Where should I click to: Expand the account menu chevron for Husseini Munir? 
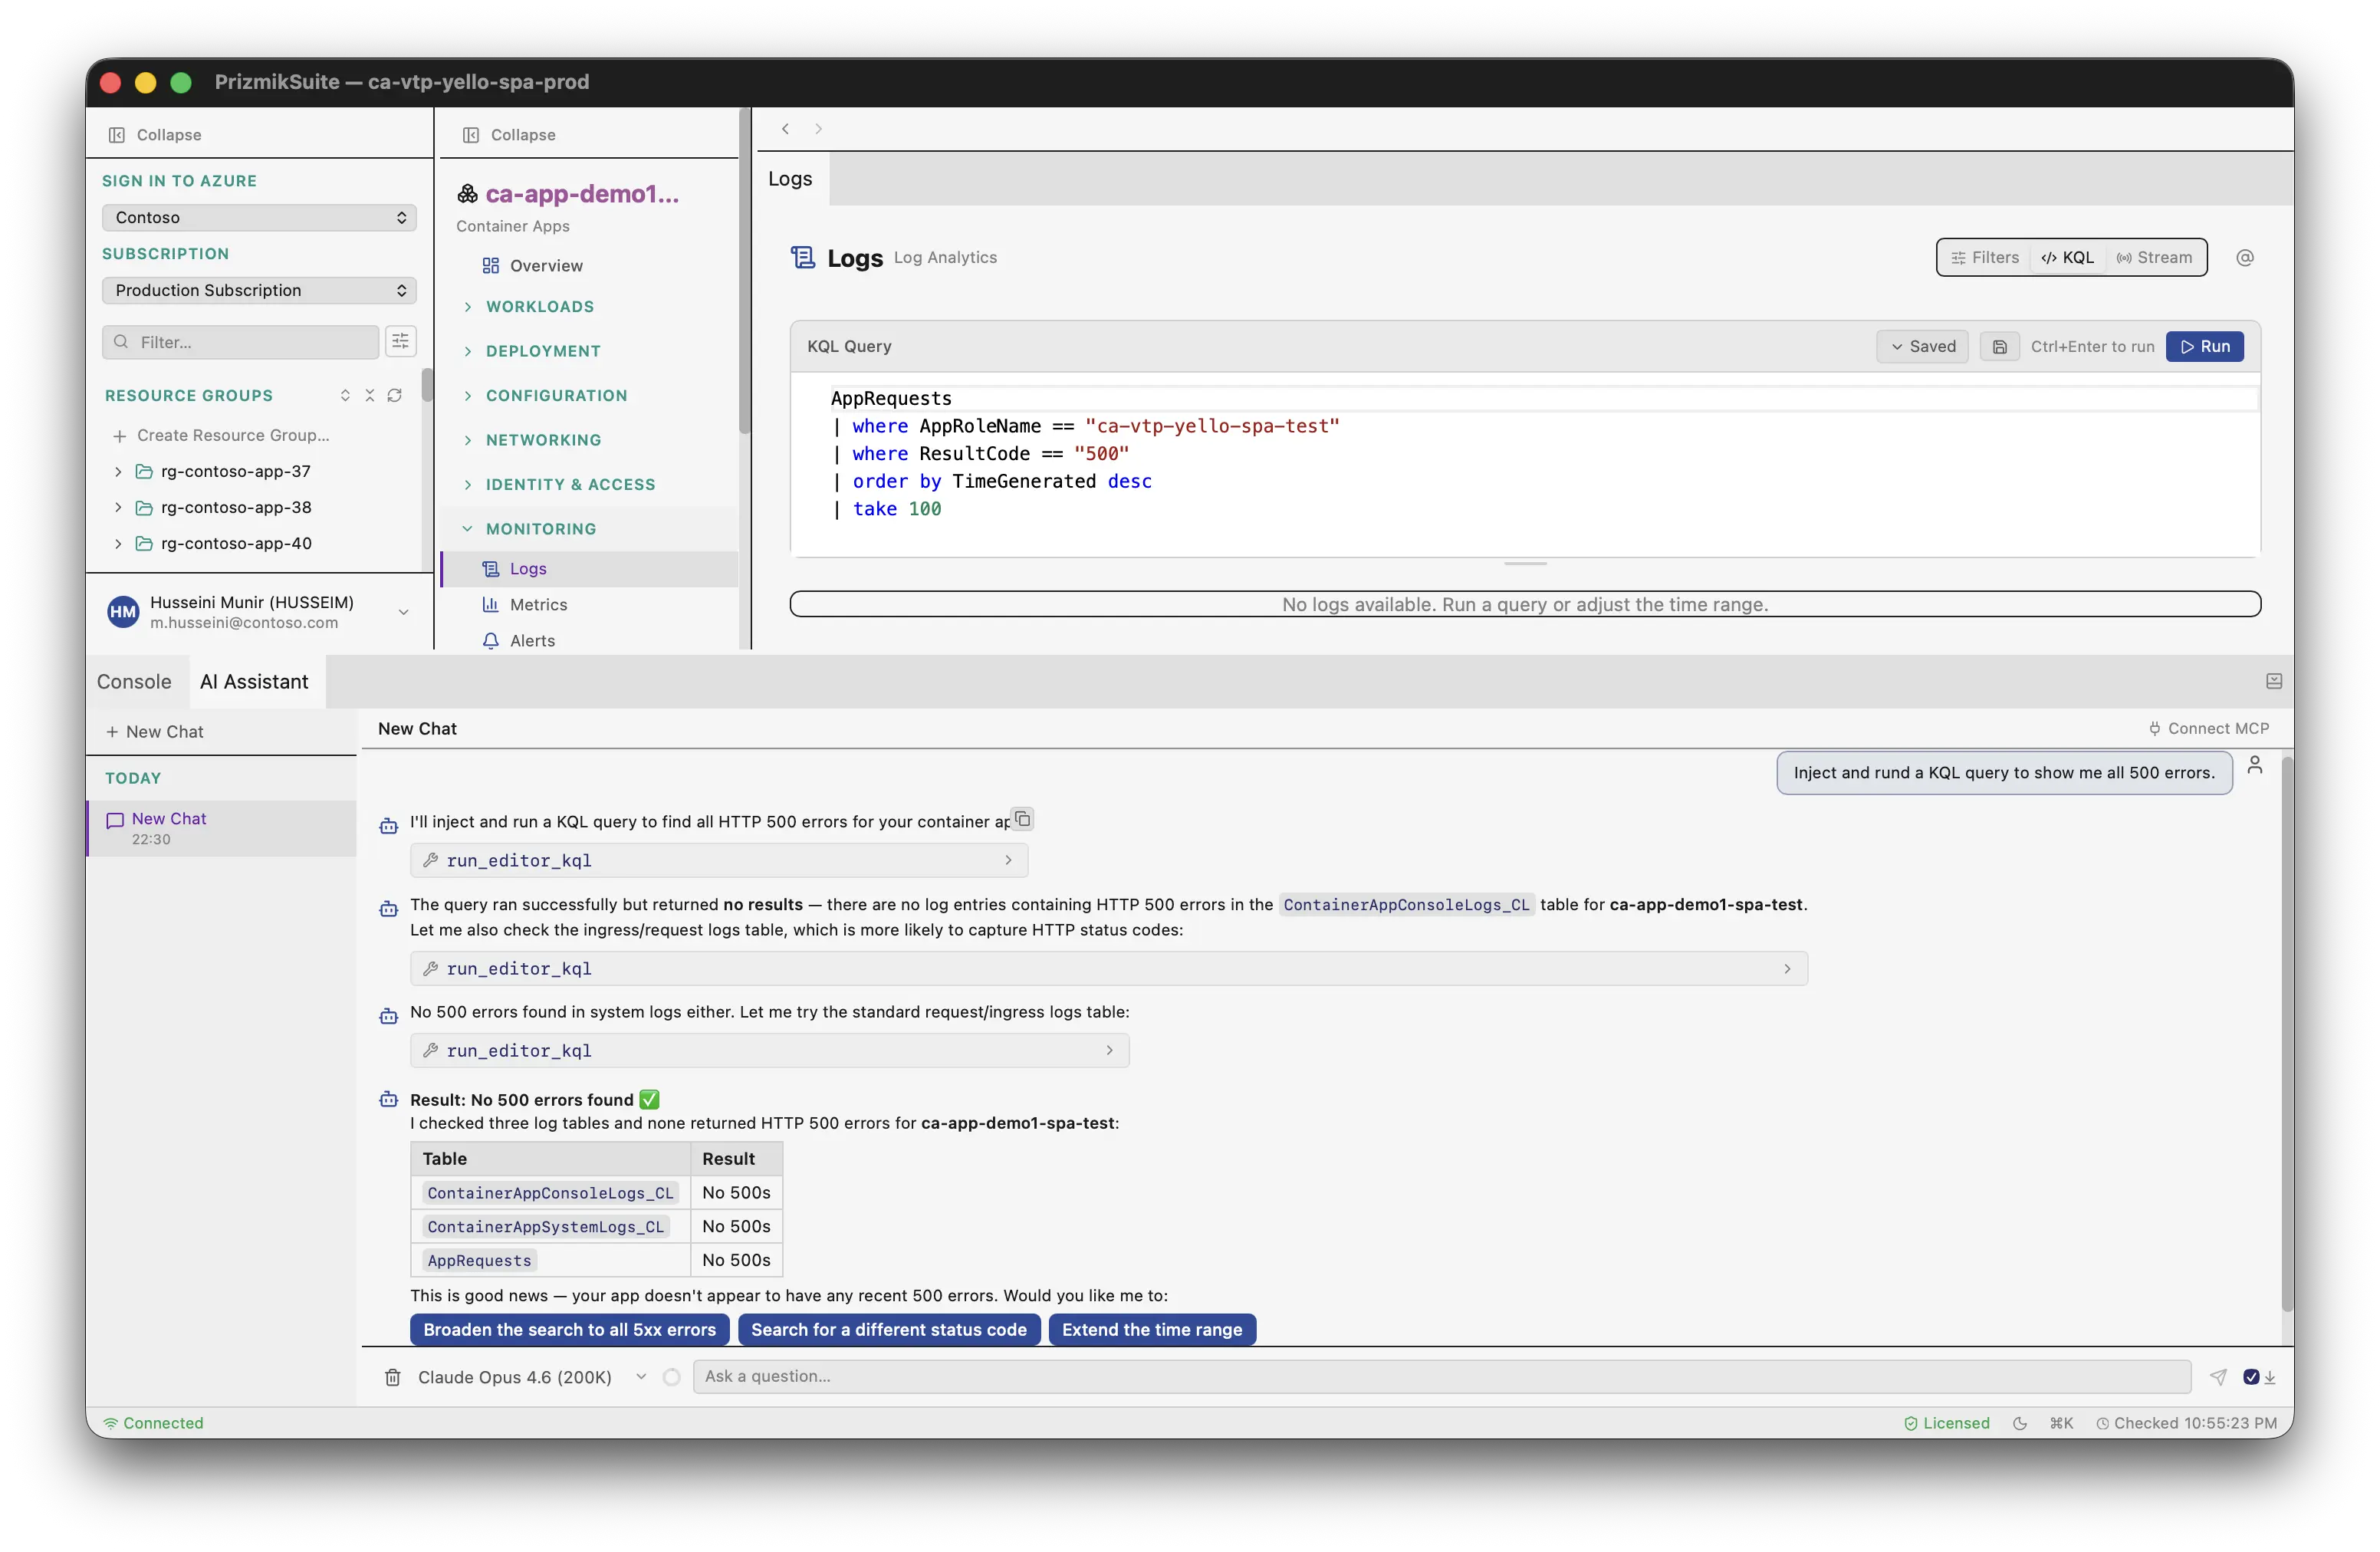403,612
